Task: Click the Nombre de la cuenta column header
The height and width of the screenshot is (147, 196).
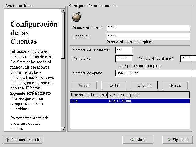Action: point(89,95)
